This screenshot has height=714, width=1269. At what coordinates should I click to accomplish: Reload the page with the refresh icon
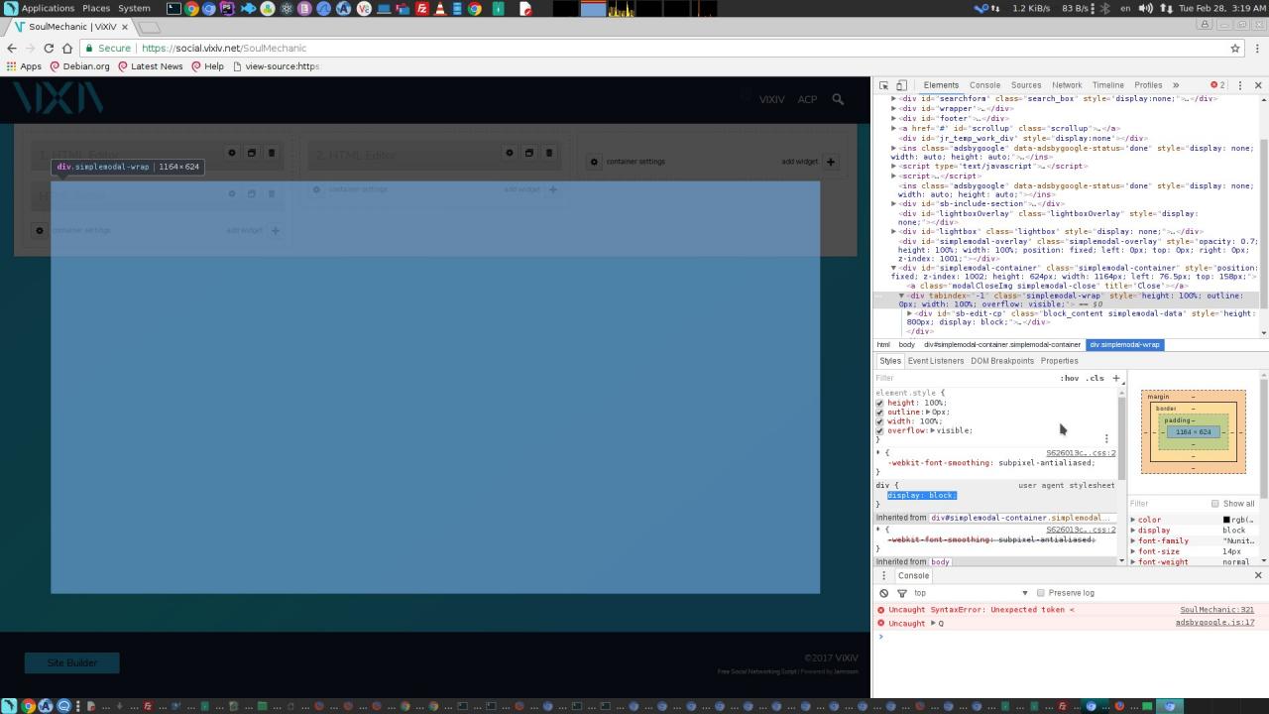click(x=47, y=48)
